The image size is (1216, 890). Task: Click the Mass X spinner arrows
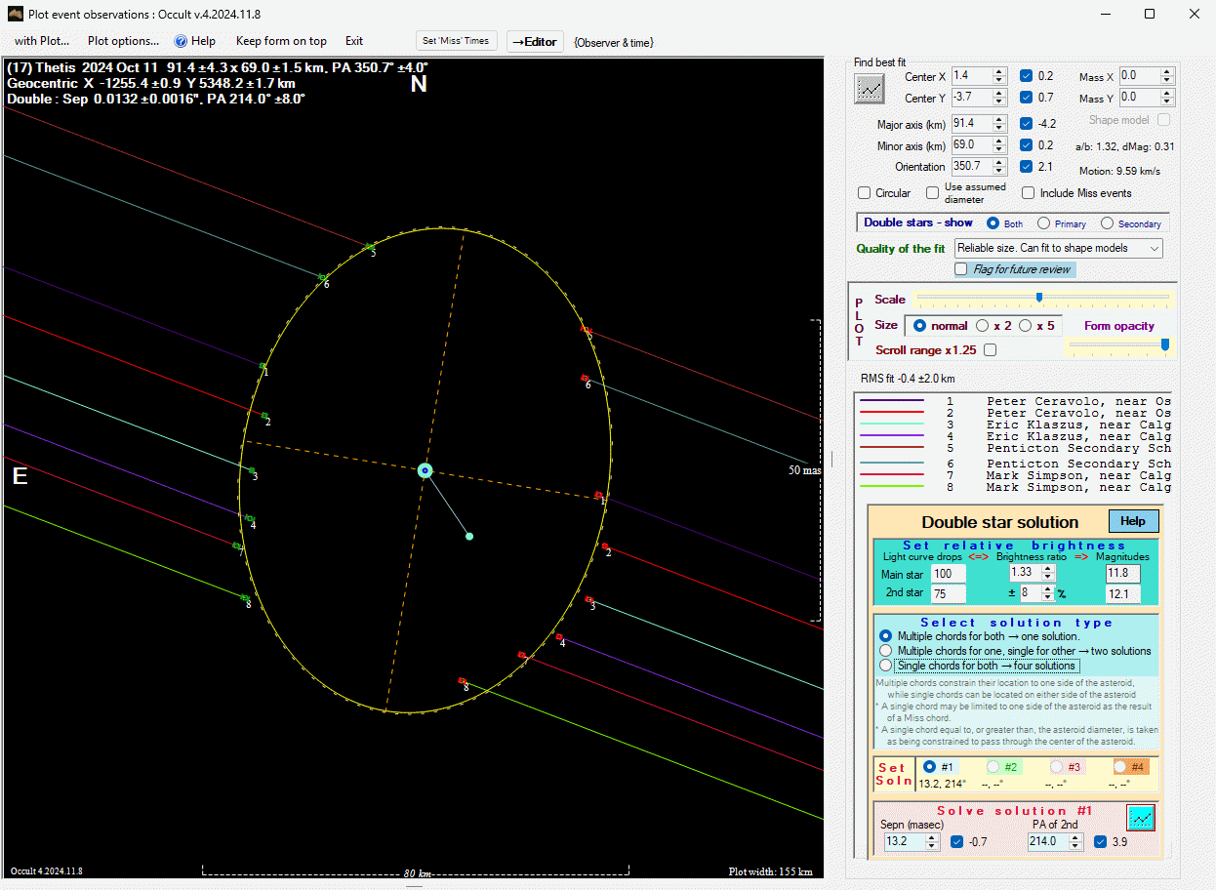click(1167, 76)
